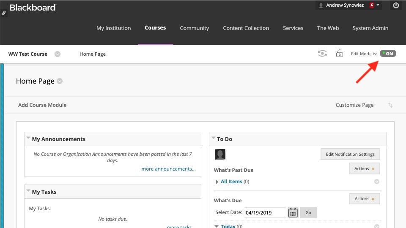The width and height of the screenshot is (406, 228).
Task: Click the WW Test Course breadcrumb
Action: 28,54
